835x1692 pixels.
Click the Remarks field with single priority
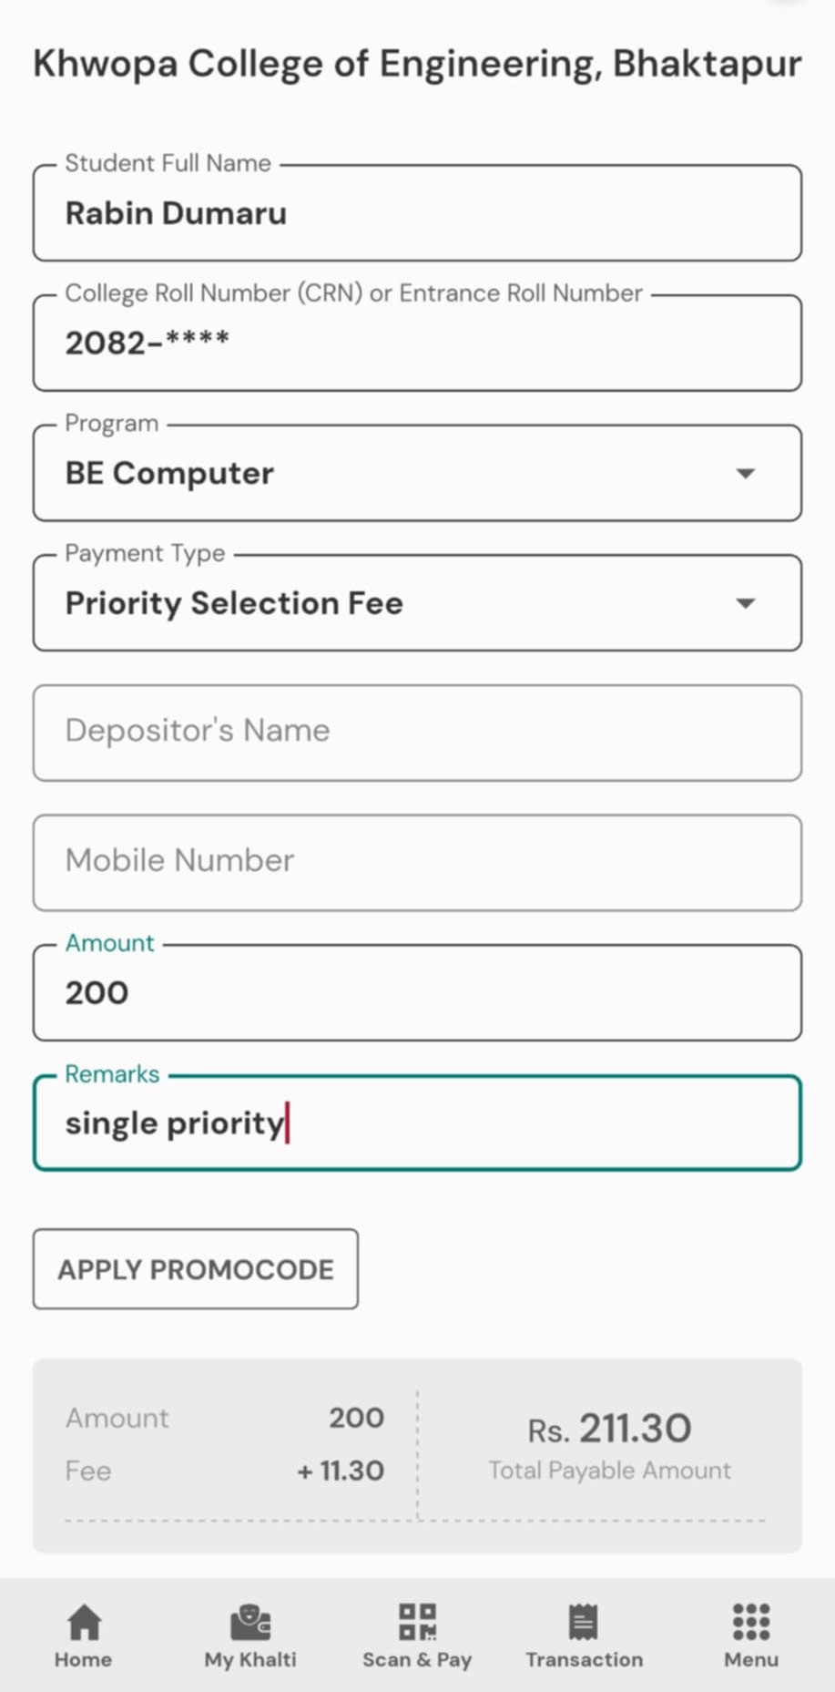[x=417, y=1123]
